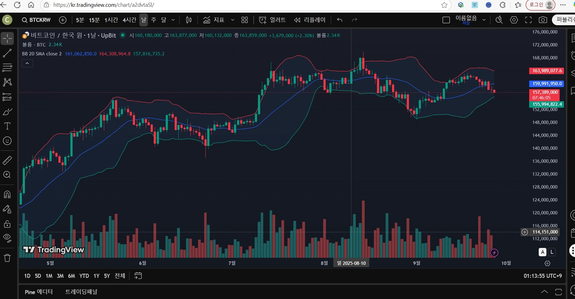The width and height of the screenshot is (575, 299).
Task: Take a chart snapshot with camera icon
Action: [x=543, y=20]
